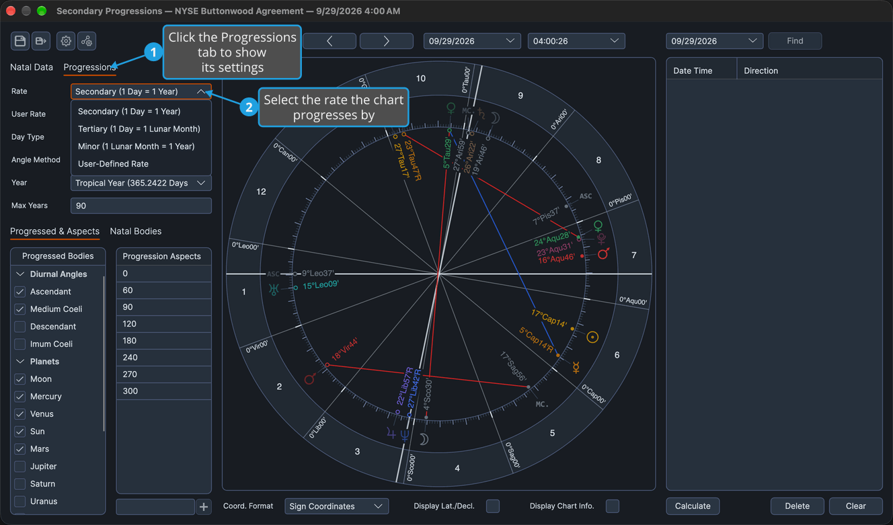Switch to the Natal Data tab
The width and height of the screenshot is (893, 525).
coord(32,67)
